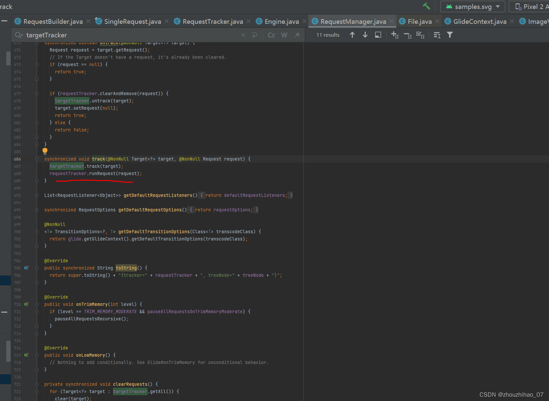
Task: Click requestTracker.runRequest call
Action: [x=96, y=173]
